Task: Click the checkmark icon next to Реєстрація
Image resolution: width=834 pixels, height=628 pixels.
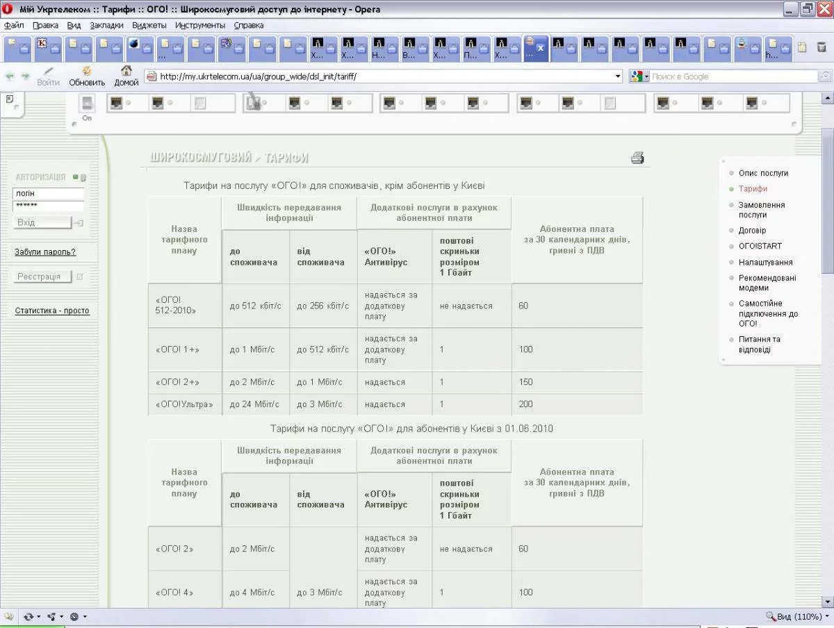Action: 79,276
